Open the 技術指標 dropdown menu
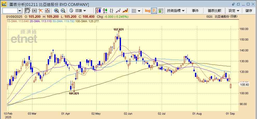This screenshot has height=119, width=257. 176,11
